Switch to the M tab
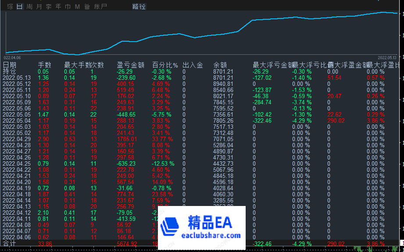 coord(77,7)
